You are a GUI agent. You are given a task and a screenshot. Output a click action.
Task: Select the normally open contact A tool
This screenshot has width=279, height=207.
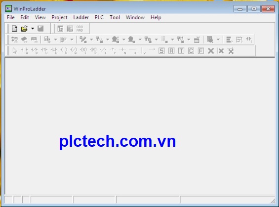coord(25,51)
